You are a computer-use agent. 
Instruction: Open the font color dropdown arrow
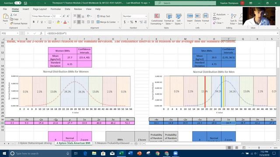coord(68,22)
